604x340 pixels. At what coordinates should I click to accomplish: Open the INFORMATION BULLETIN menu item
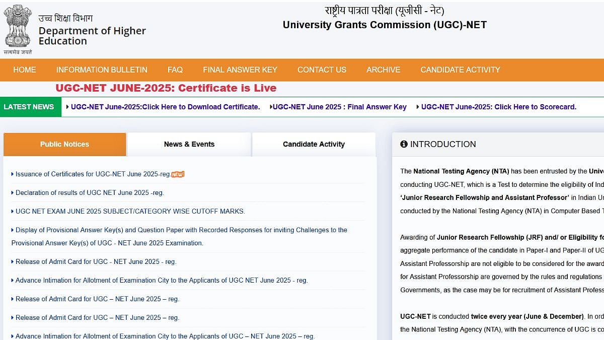[x=102, y=70]
